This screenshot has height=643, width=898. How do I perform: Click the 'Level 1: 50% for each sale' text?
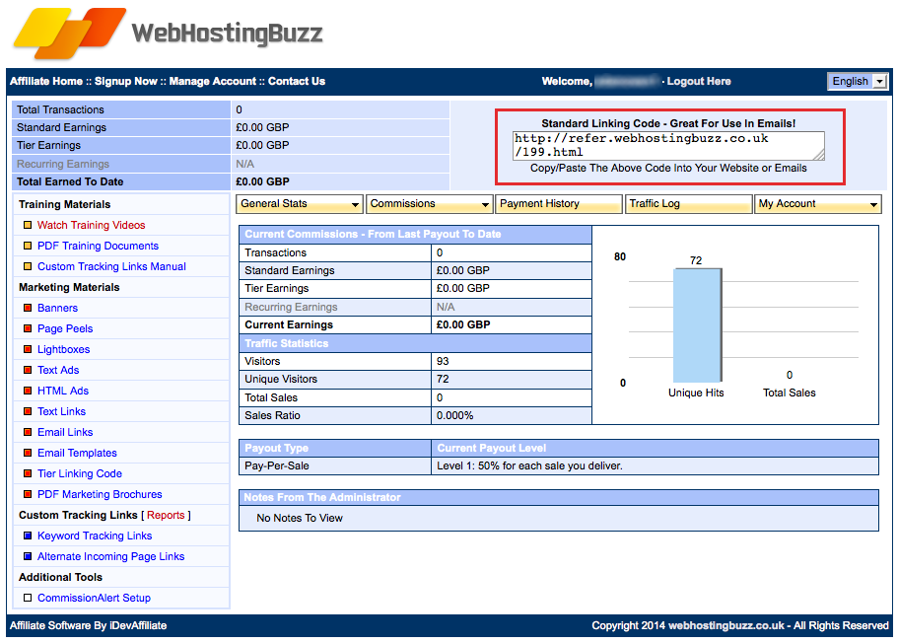(x=529, y=465)
